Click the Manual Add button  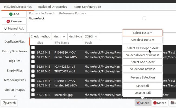(x=14, y=28)
